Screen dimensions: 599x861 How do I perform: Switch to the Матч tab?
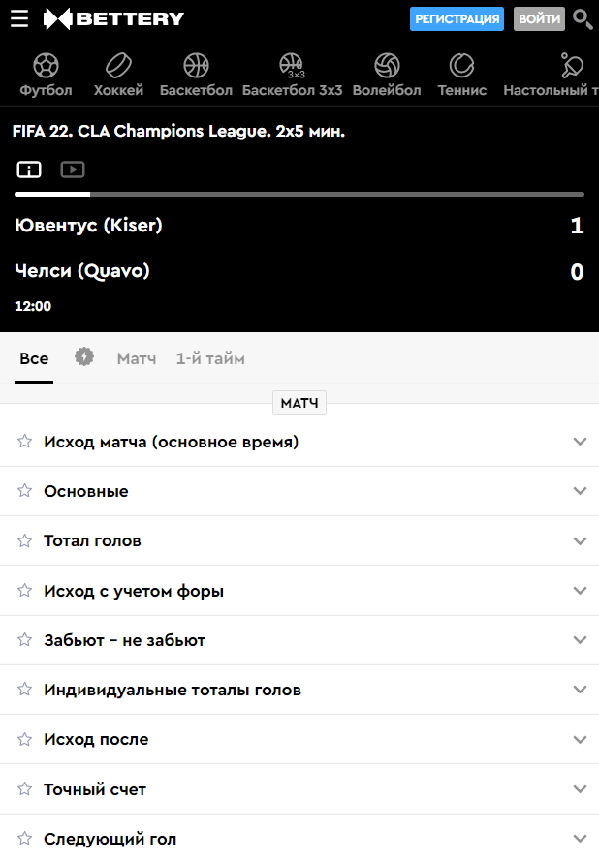pos(137,358)
